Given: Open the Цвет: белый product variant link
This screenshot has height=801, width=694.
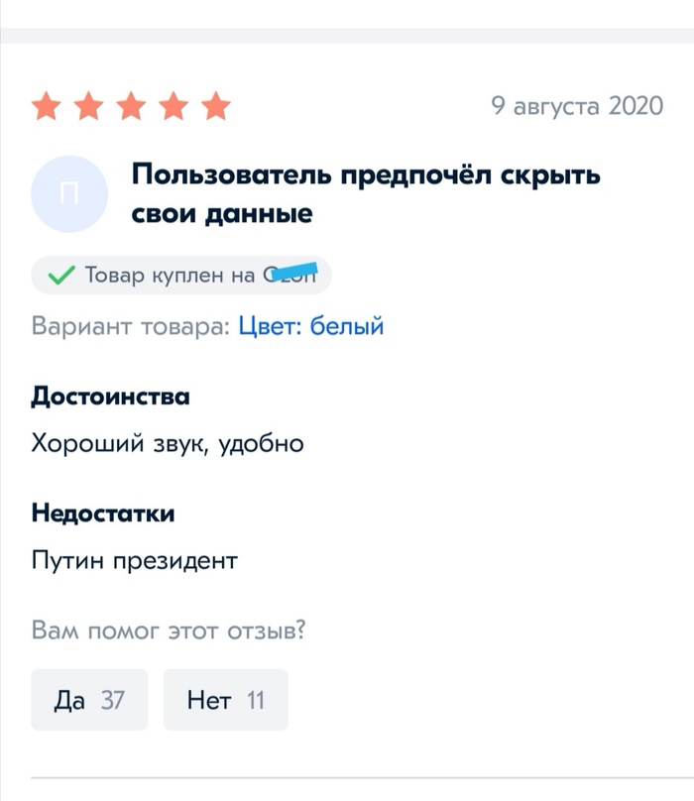Looking at the screenshot, I should [310, 326].
